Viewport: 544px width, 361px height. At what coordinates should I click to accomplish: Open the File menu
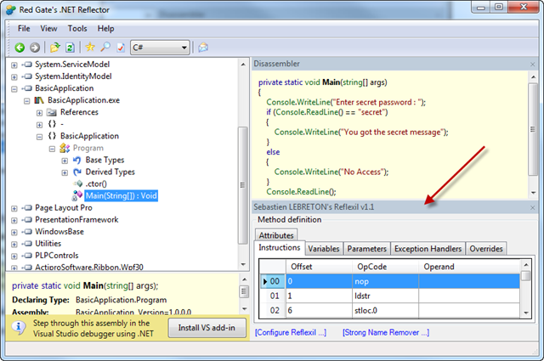(24, 28)
